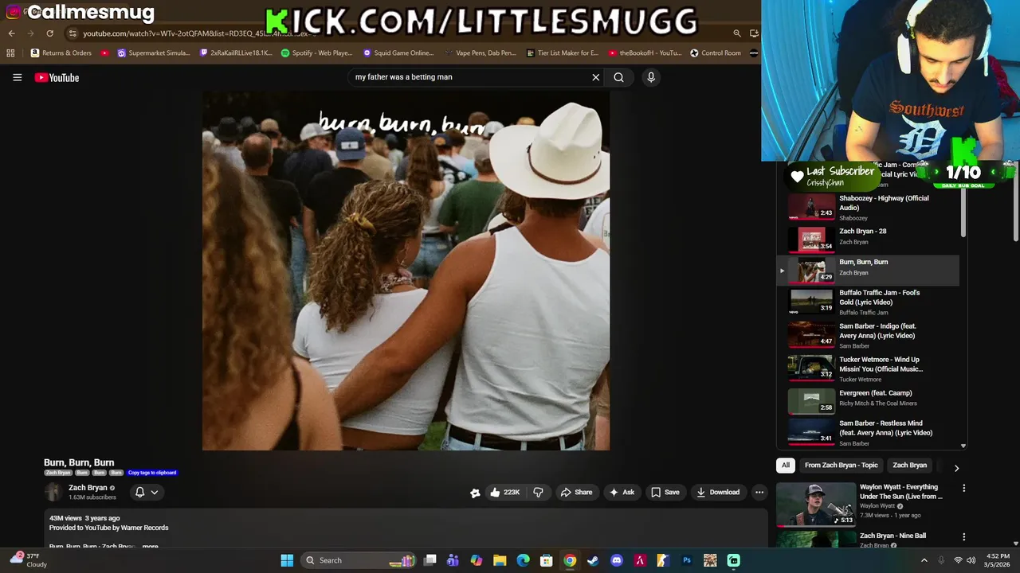1020x573 pixels.
Task: Go back with the browser back arrow
Action: tap(11, 33)
